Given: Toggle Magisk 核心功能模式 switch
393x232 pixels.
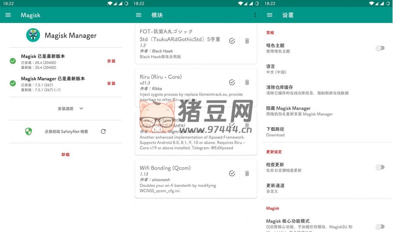Looking at the screenshot, I should 380,226.
